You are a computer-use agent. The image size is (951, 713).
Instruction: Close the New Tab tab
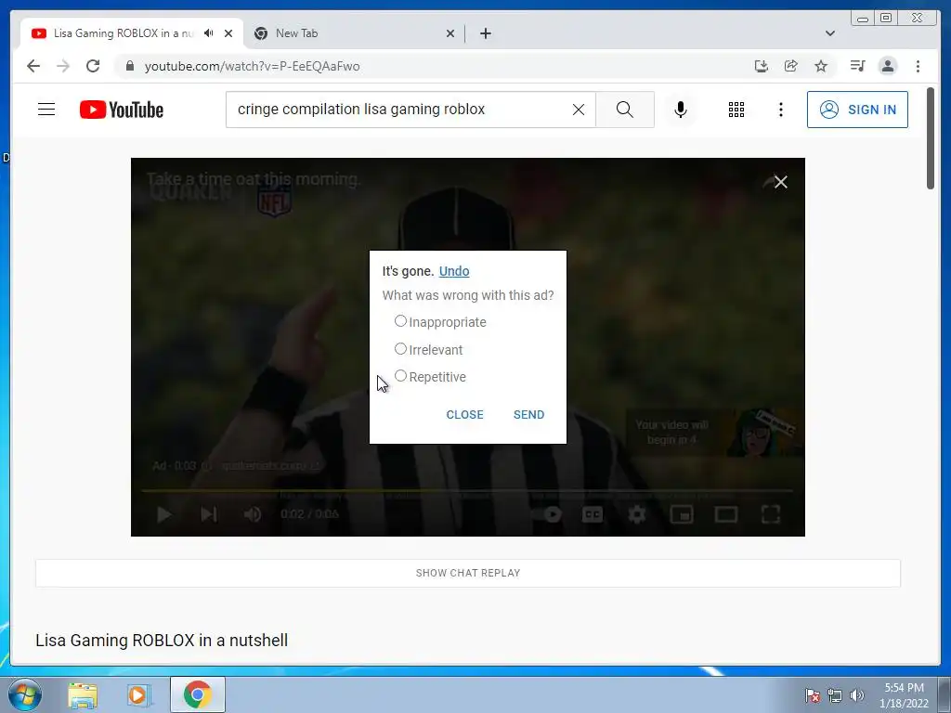coord(450,33)
